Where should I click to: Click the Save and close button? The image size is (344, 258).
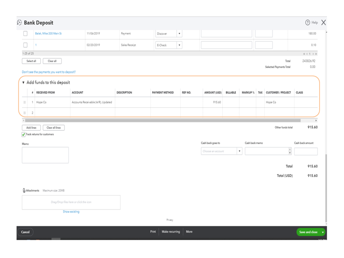coord(308,232)
